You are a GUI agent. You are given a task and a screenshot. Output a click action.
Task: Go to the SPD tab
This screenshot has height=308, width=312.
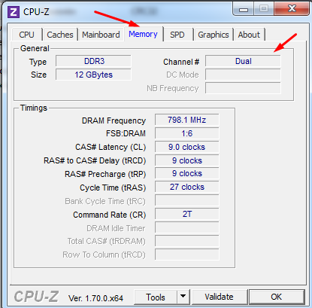coord(177,35)
